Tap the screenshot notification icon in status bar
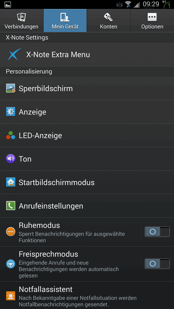 (7, 4)
